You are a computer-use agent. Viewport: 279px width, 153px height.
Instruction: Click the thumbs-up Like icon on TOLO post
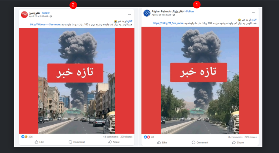coord(36,142)
